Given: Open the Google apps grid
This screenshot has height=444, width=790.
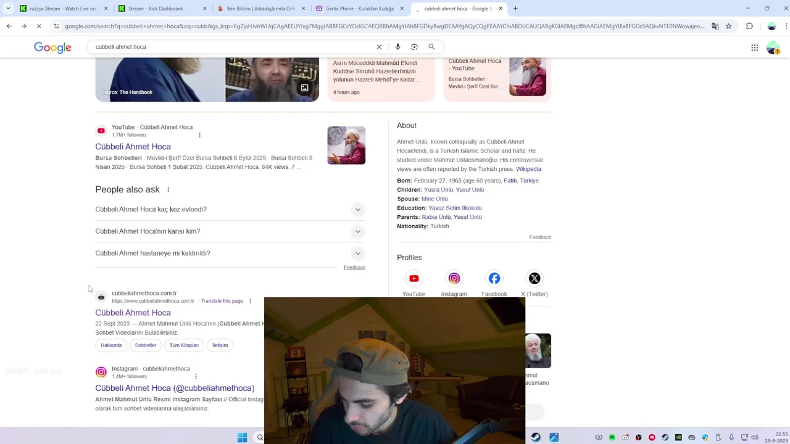Looking at the screenshot, I should coord(754,47).
